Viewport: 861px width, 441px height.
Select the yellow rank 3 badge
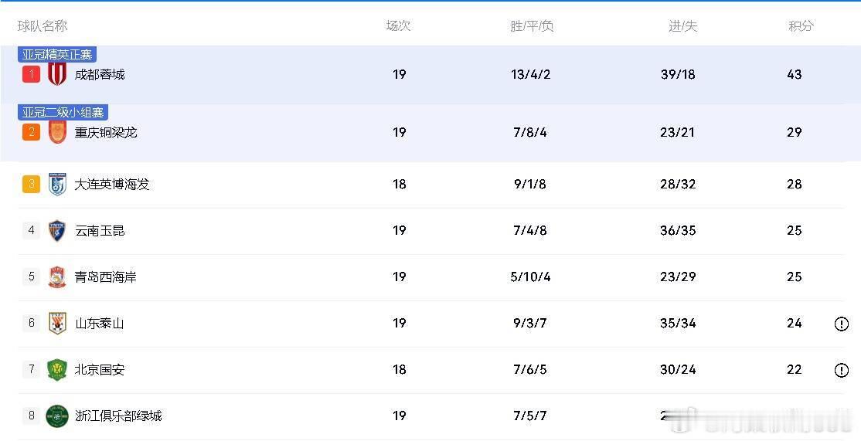pos(31,185)
